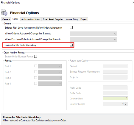Viewport: 134px width, 125px height.
Task: Select the Fixed Asset Register tab
Action: [53, 19]
